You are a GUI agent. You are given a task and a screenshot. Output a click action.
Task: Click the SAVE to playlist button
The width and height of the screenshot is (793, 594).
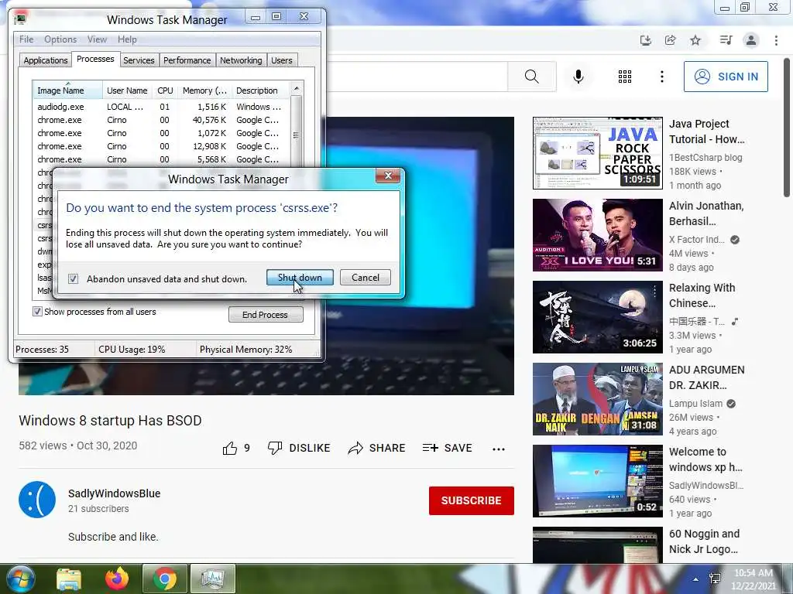point(447,448)
